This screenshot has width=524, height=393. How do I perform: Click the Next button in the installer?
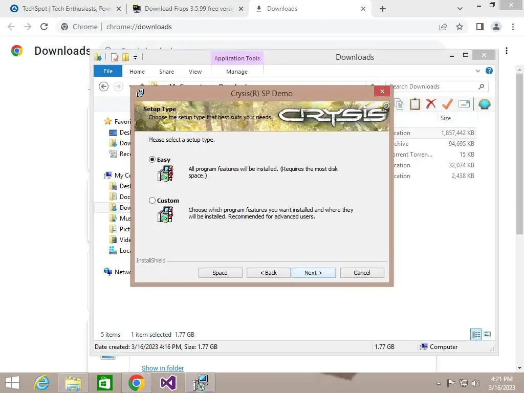[x=314, y=273]
